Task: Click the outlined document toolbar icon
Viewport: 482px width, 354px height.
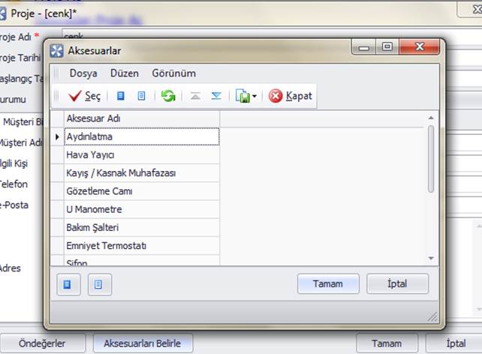Action: (x=141, y=96)
